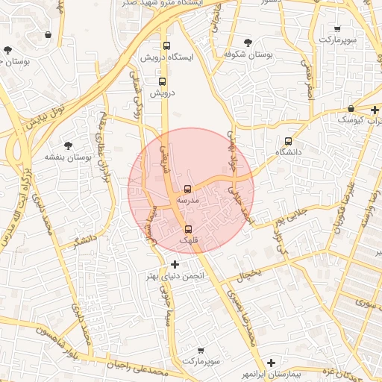Viewport: 382px width, 382px height.
Task: Click the انجمن دنیای بهتر medical cross icon
Action: click(175, 265)
